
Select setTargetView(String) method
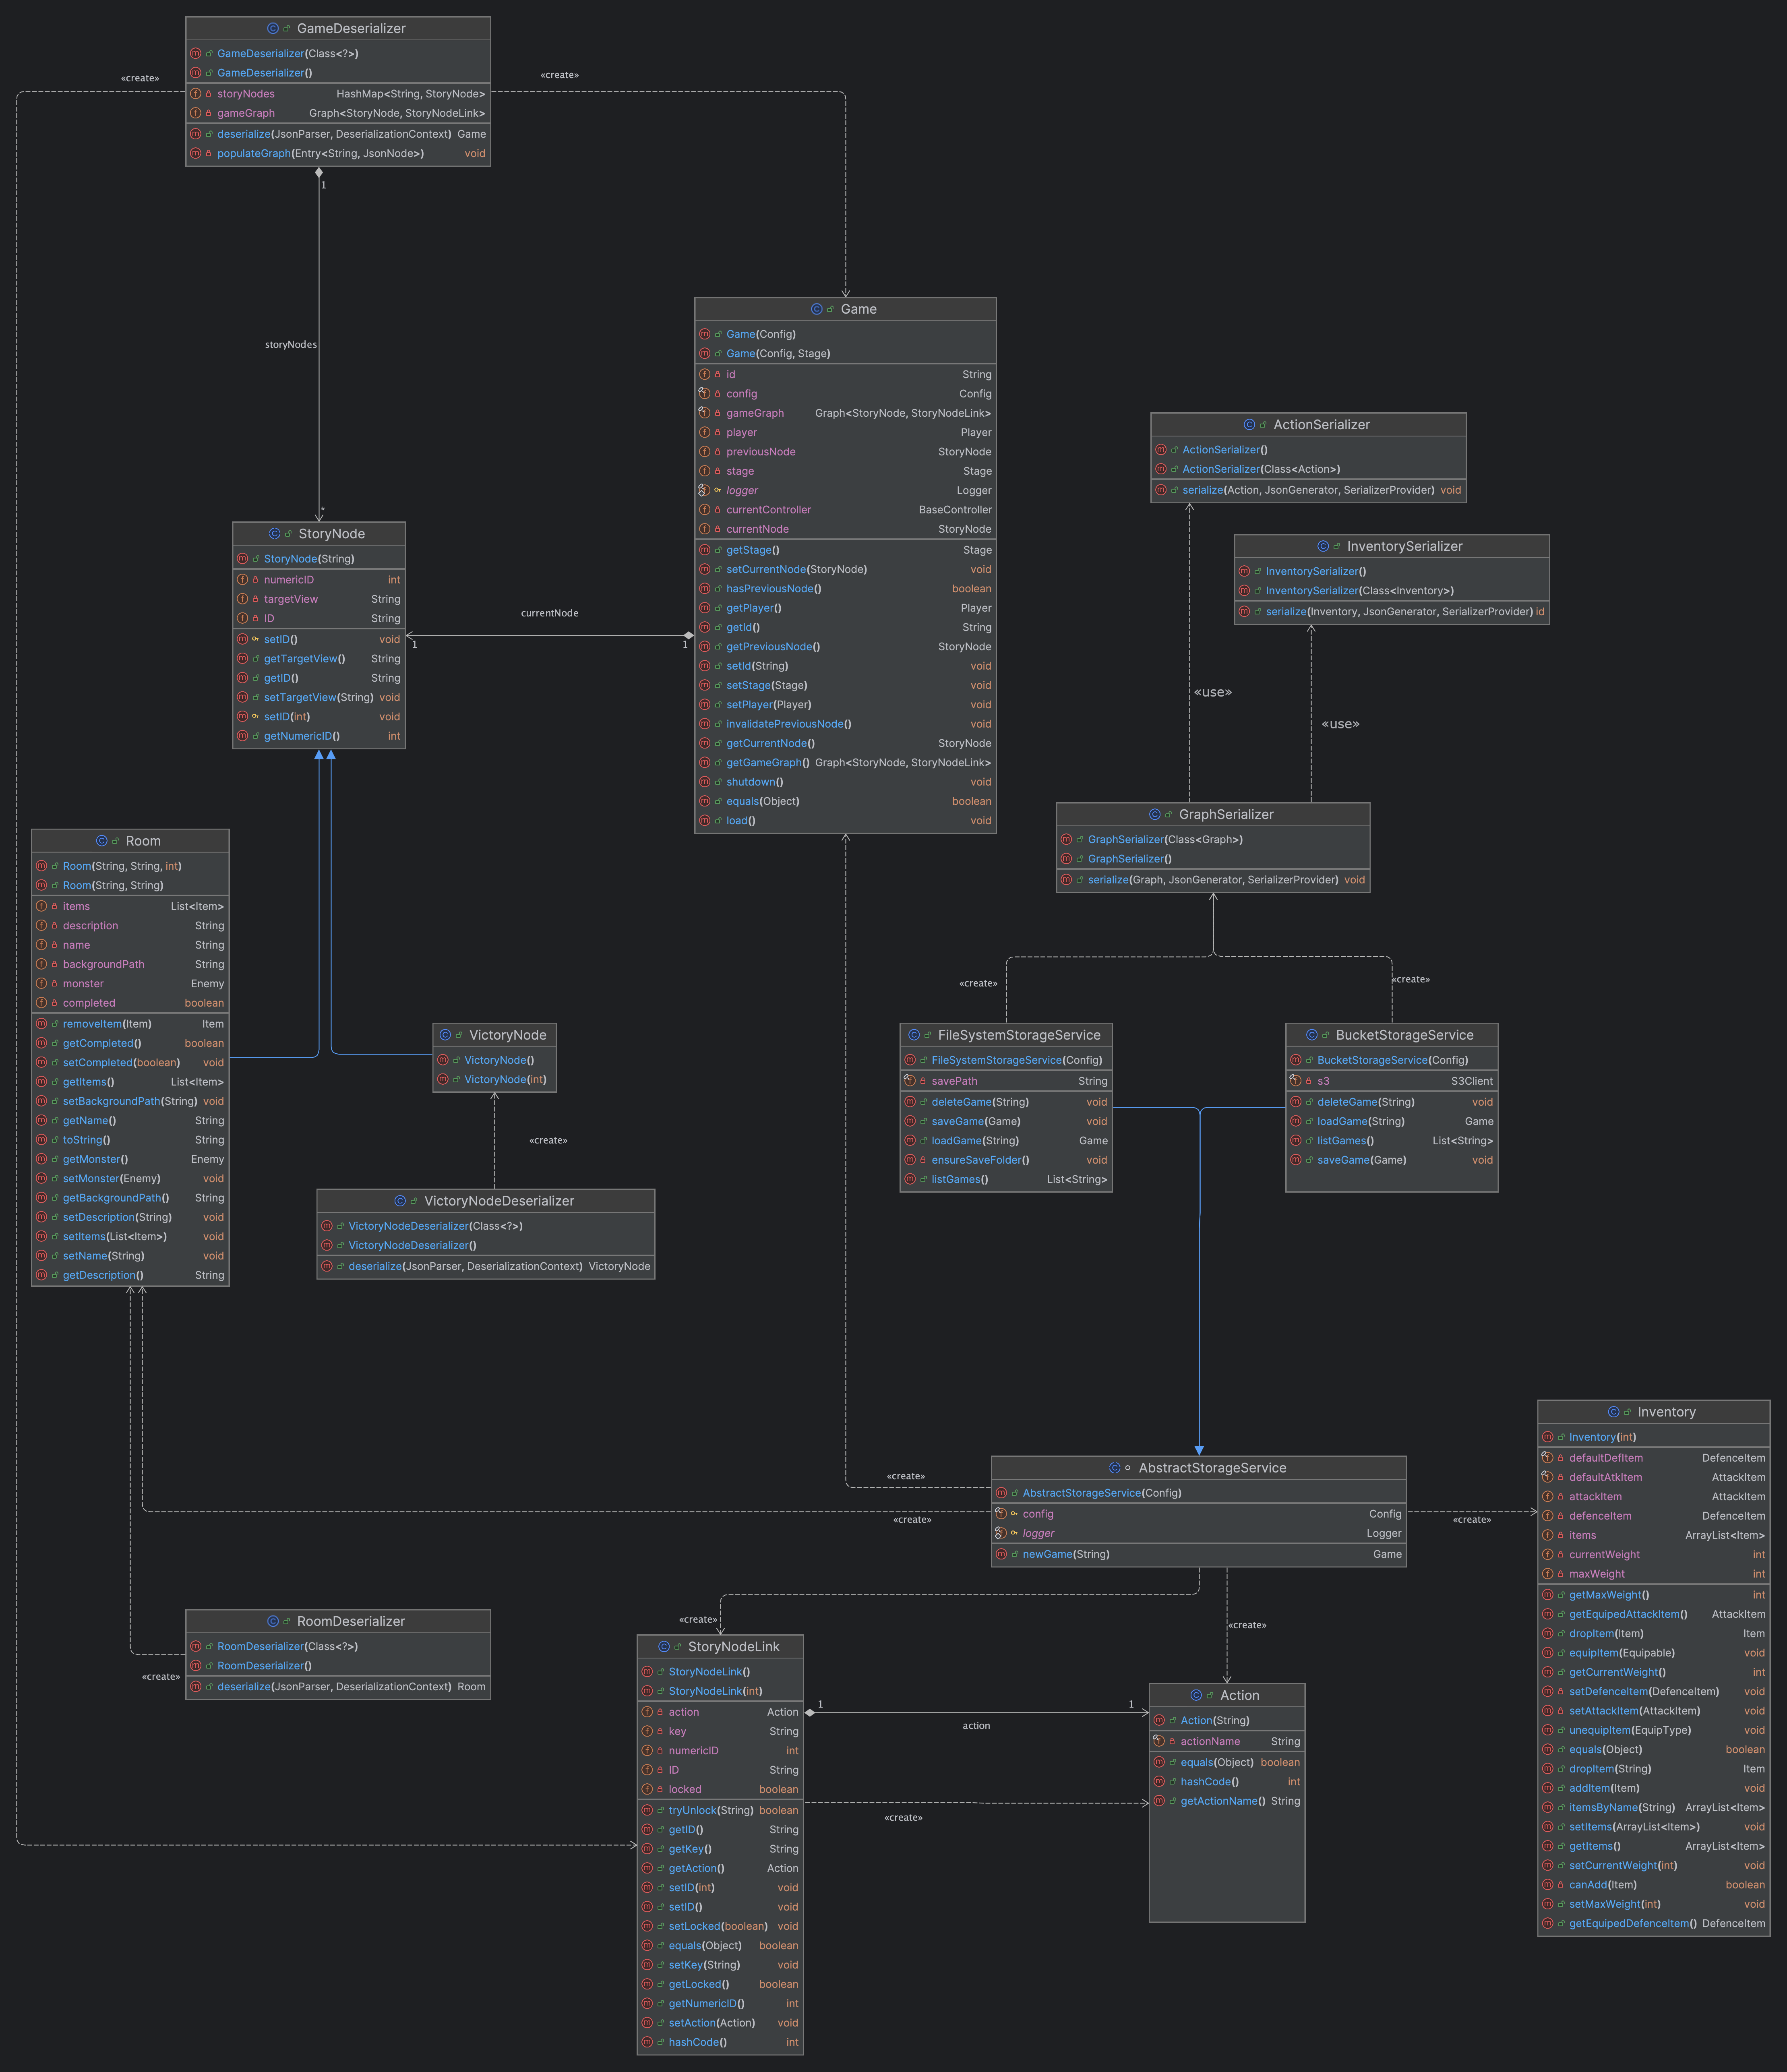[x=319, y=698]
